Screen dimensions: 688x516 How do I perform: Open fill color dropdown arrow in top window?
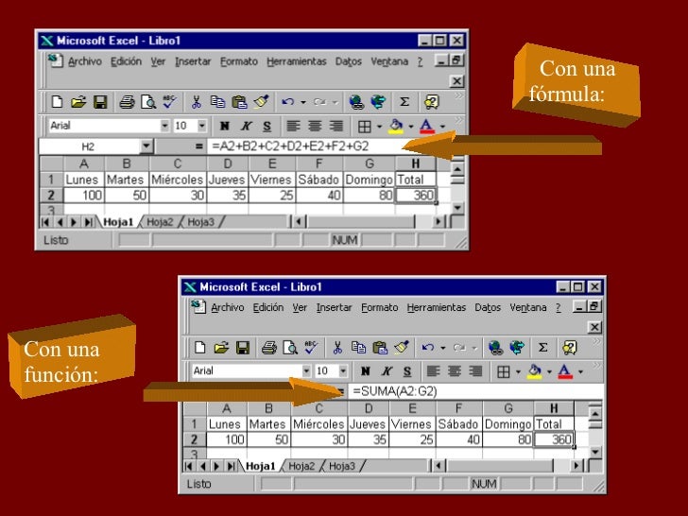(411, 127)
